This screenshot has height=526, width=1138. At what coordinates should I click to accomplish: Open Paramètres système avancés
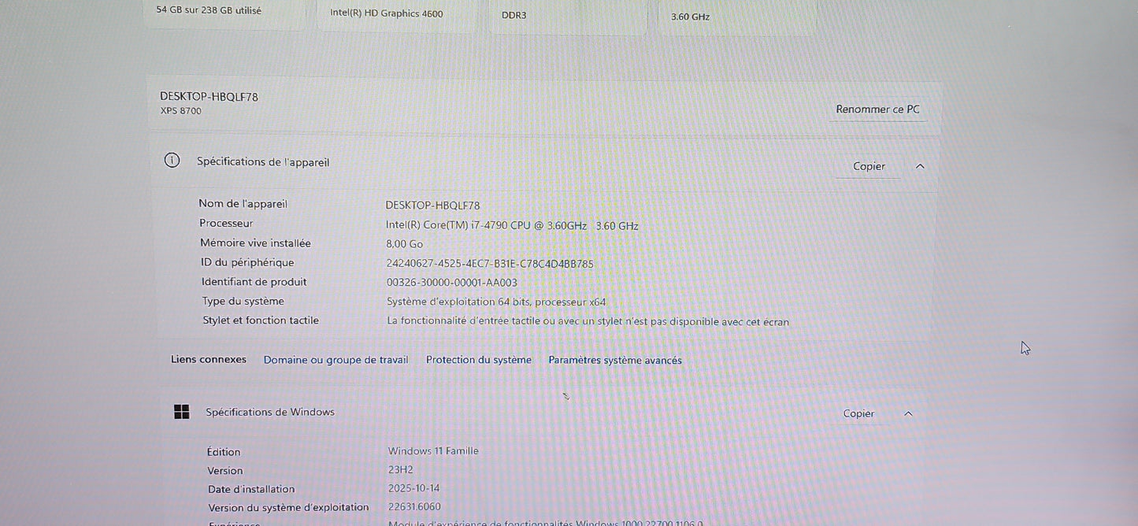(x=615, y=360)
